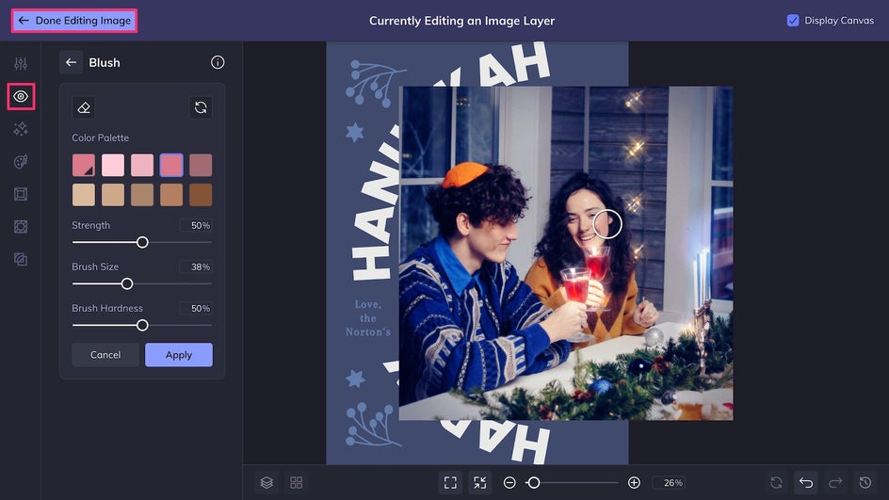This screenshot has height=500, width=889.
Task: Open the artsy palette tab in sidebar
Action: [x=21, y=162]
